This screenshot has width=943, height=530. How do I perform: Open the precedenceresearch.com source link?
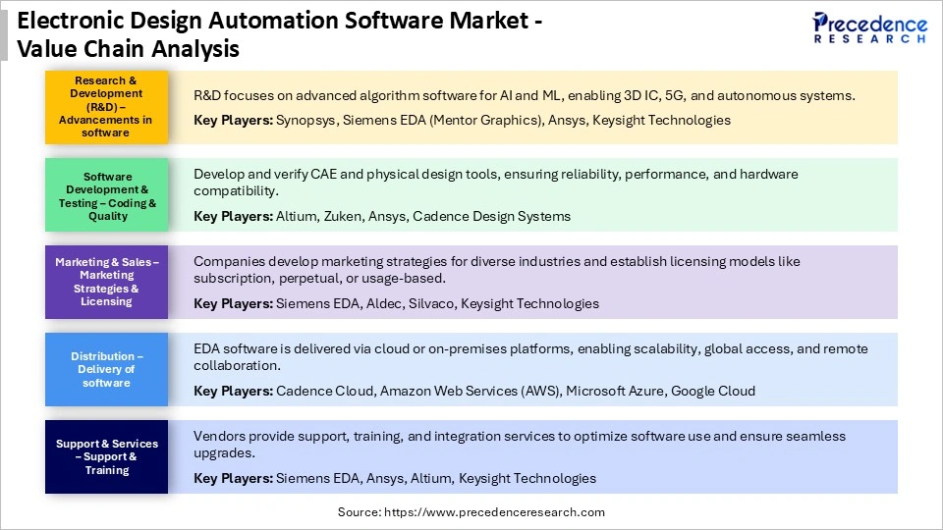coord(494,512)
